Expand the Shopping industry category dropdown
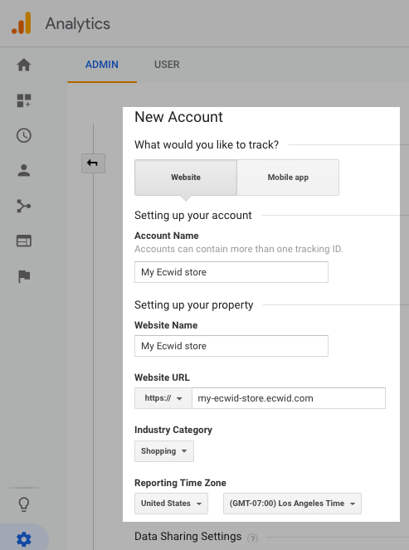The height and width of the screenshot is (550, 409). pos(164,451)
